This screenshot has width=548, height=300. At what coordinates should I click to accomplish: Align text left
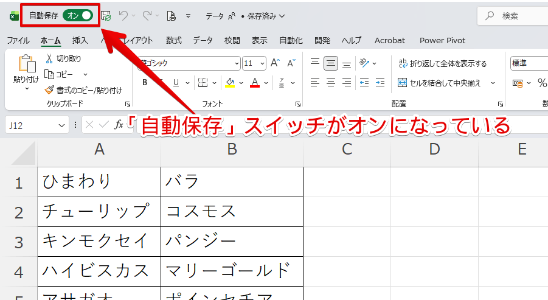(315, 83)
